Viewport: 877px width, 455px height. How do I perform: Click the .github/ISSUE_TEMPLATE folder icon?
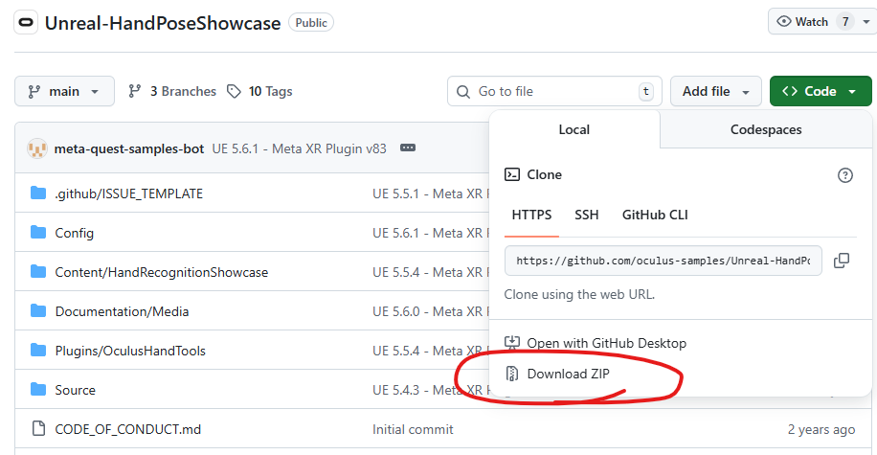(x=38, y=193)
